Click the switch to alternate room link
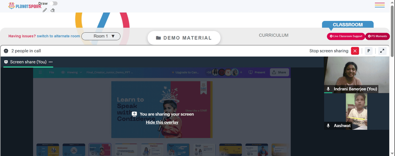Image resolution: width=395 pixels, height=156 pixels. [x=58, y=36]
